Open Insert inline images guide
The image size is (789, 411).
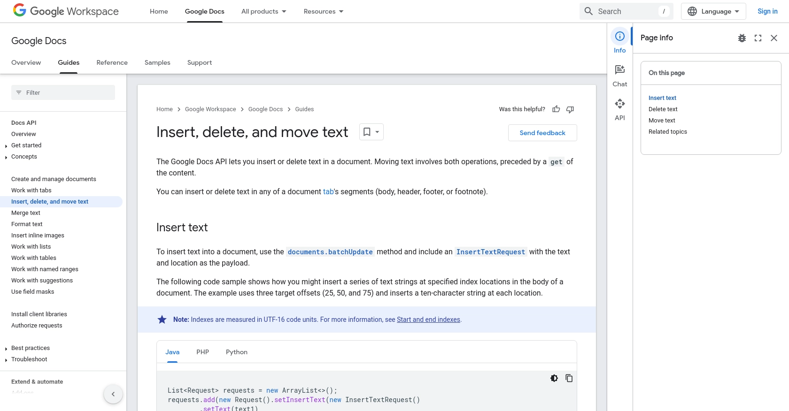click(x=38, y=236)
